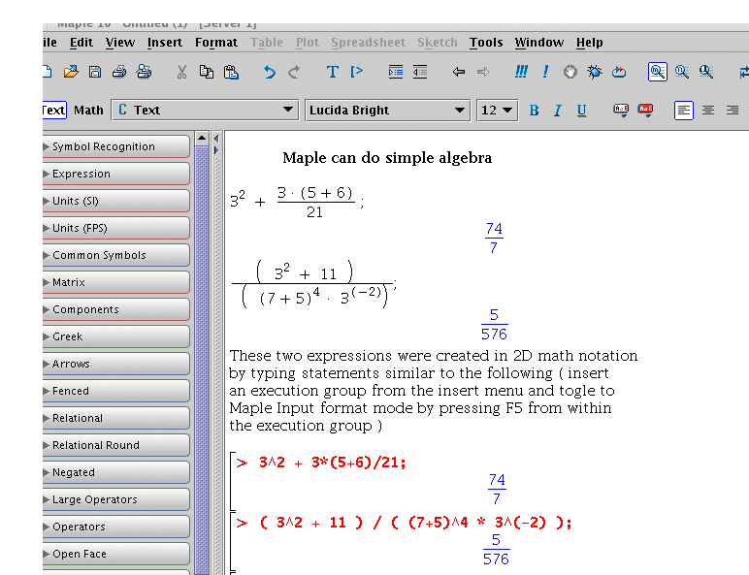Viewport: 749px width, 575px height.
Task: Open the Insert menu
Action: point(165,43)
